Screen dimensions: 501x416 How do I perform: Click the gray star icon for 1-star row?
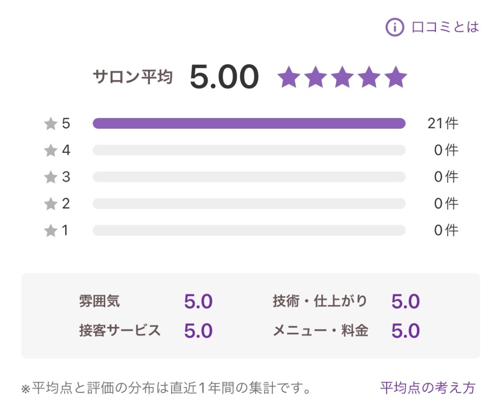coord(51,231)
